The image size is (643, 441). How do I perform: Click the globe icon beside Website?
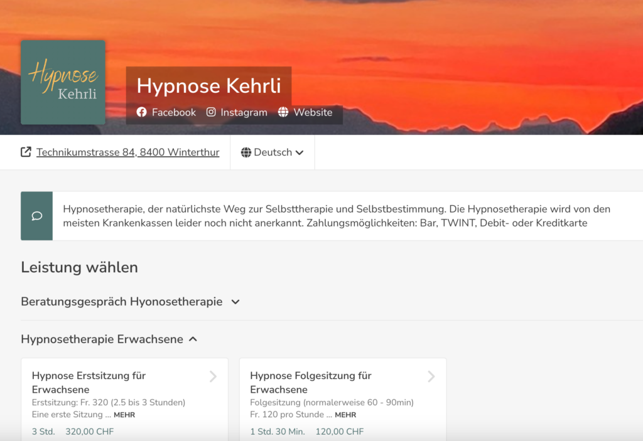(x=283, y=112)
